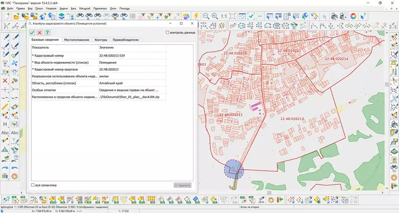The image size is (399, 213).
Task: Click the green checkmark confirm icon in dialog
Action: click(x=32, y=32)
